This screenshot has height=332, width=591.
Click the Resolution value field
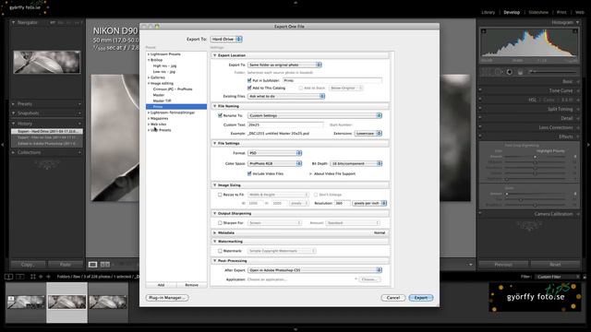click(x=343, y=203)
